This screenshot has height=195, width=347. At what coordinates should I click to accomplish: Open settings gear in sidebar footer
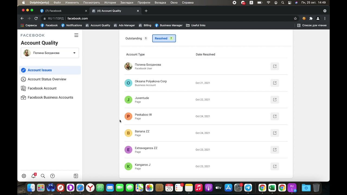(x=24, y=176)
